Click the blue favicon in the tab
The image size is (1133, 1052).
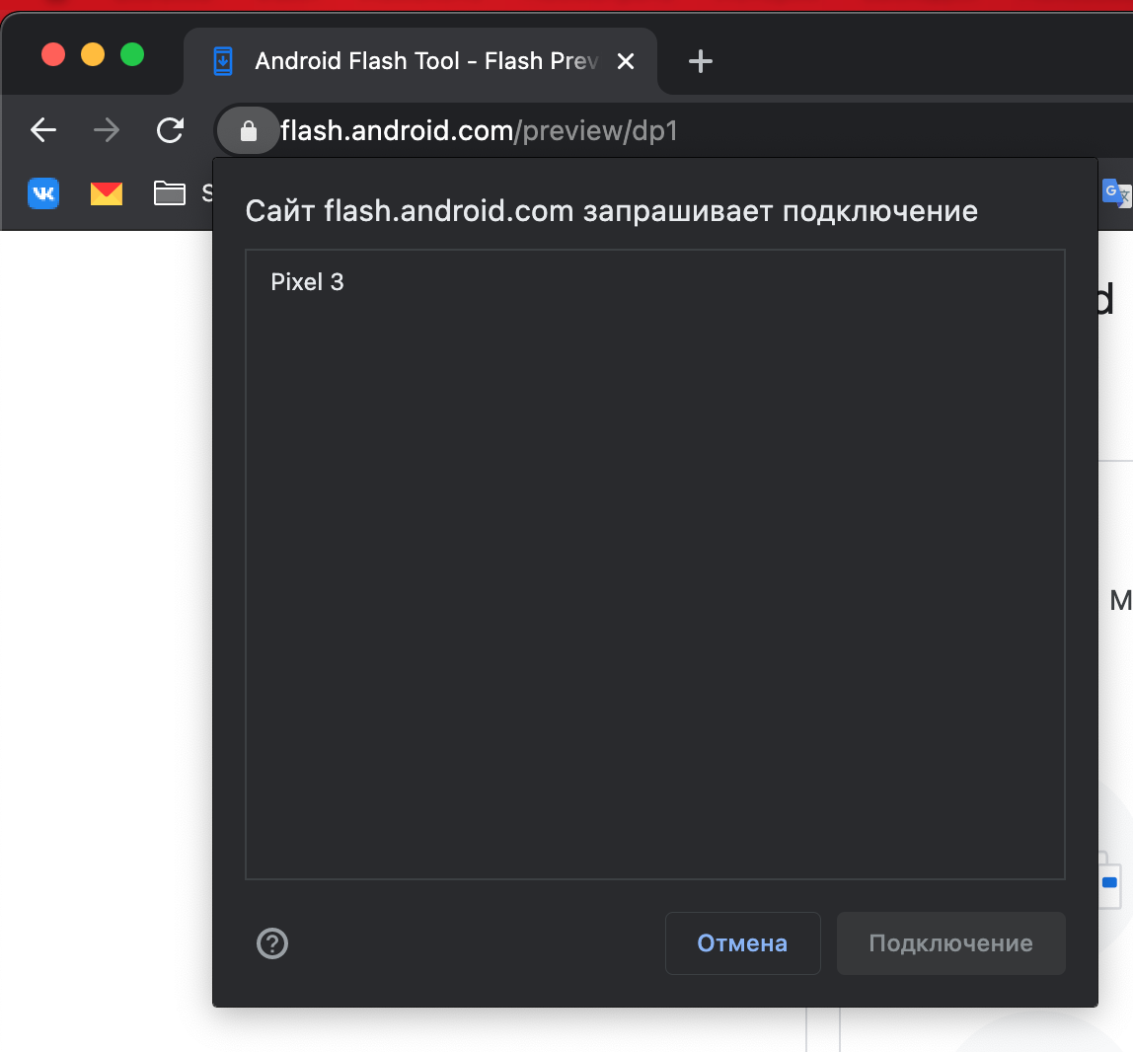(224, 61)
